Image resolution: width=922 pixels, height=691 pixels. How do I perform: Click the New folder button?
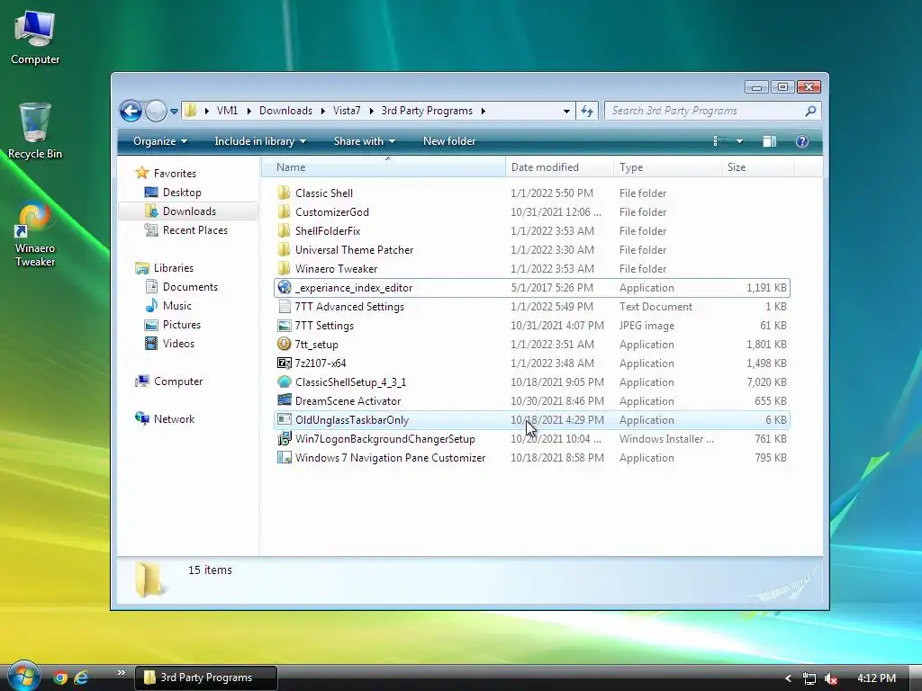click(449, 141)
